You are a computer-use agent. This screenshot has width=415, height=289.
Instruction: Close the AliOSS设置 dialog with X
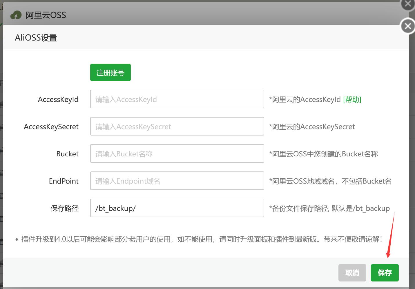[x=408, y=26]
